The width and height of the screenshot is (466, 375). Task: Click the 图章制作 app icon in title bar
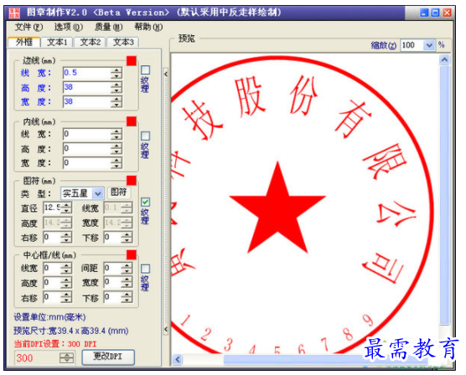(14, 13)
